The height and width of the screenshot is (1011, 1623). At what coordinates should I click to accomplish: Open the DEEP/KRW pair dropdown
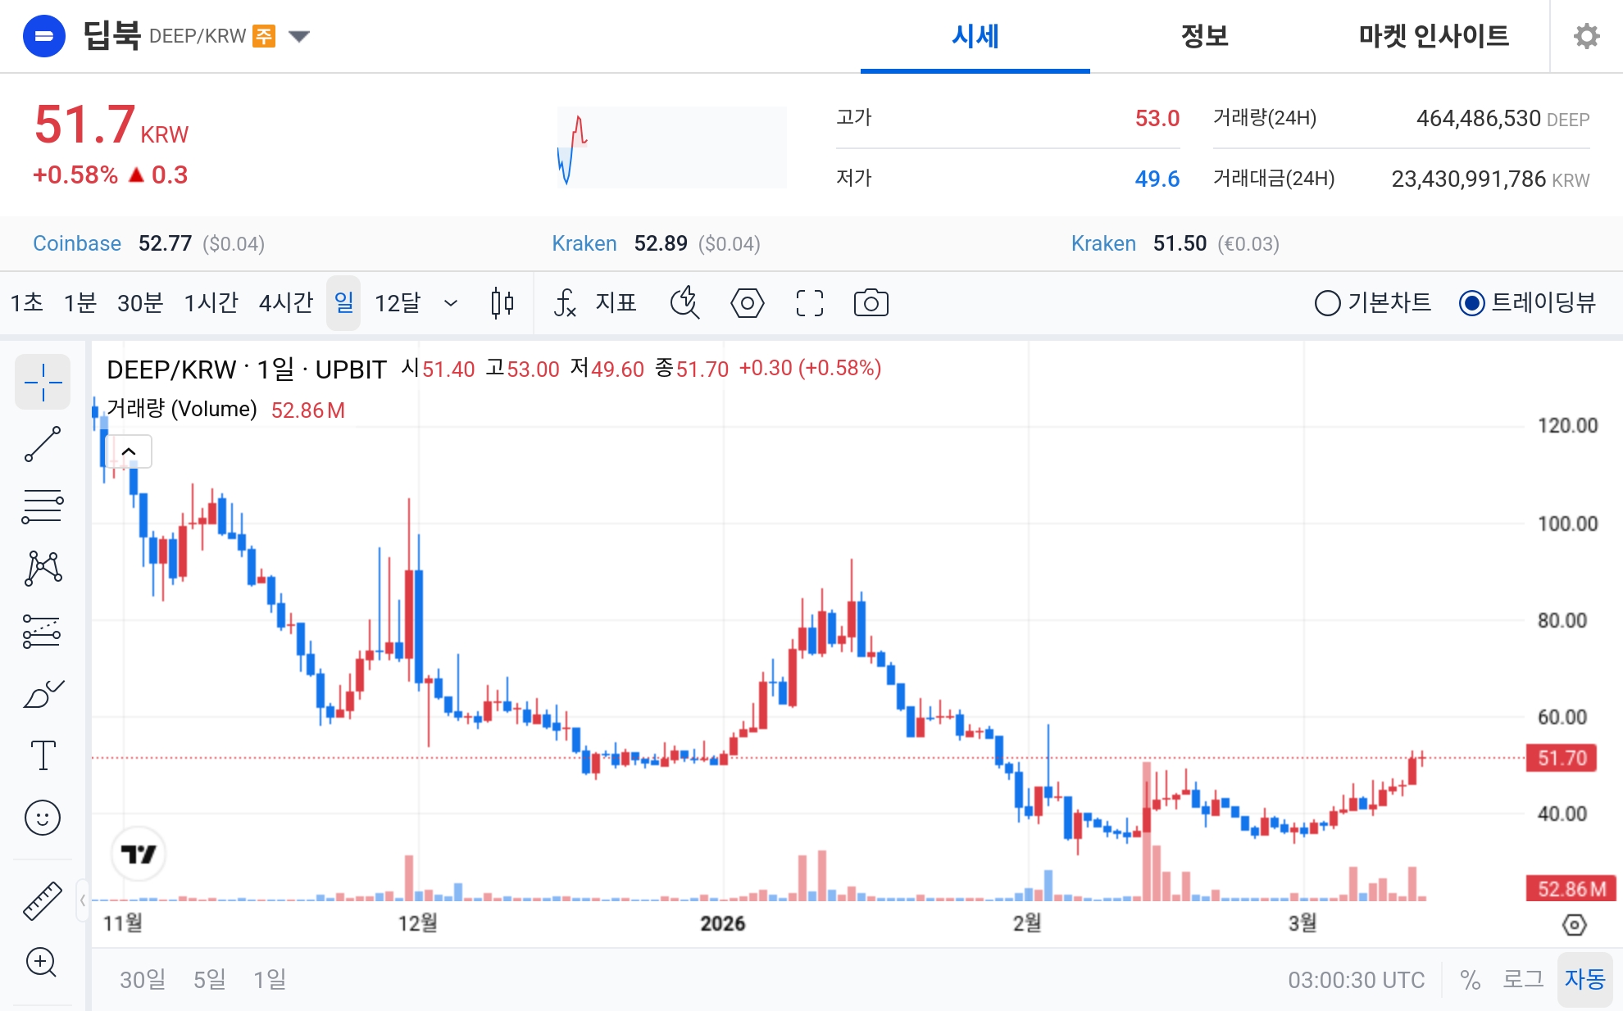pos(300,36)
